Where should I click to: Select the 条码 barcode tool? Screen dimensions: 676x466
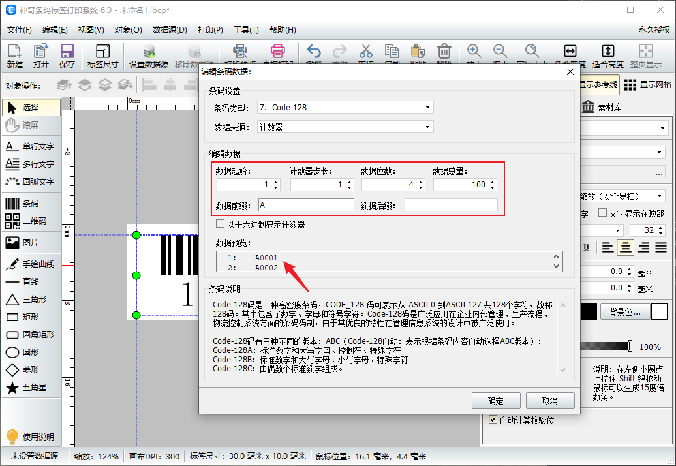tap(22, 204)
